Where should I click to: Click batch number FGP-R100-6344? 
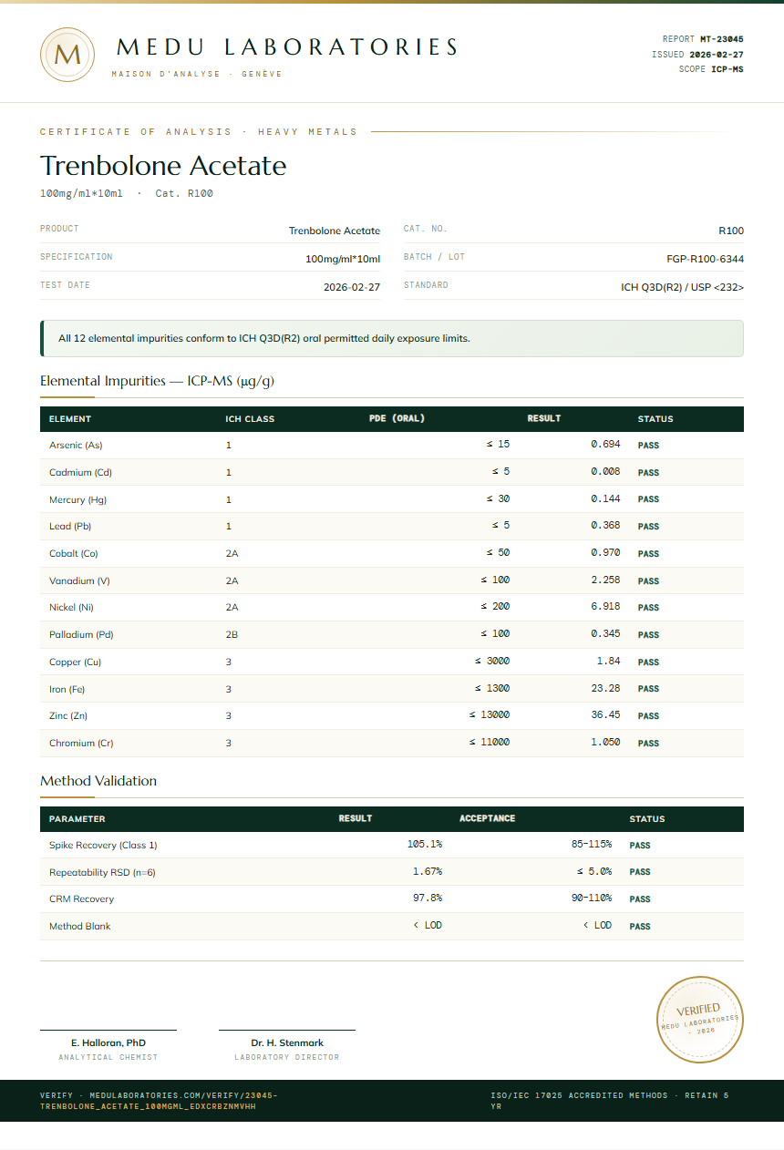click(706, 259)
